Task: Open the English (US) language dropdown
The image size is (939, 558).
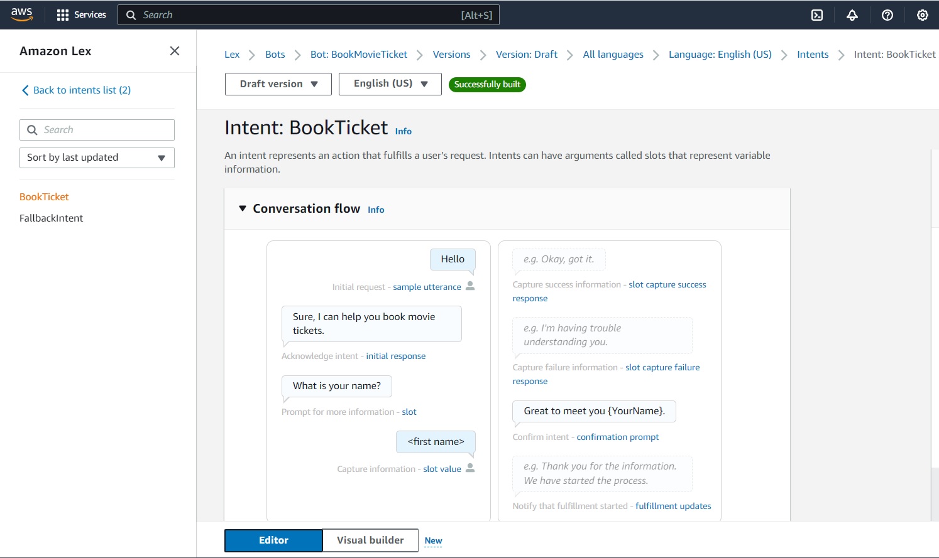Action: [390, 83]
